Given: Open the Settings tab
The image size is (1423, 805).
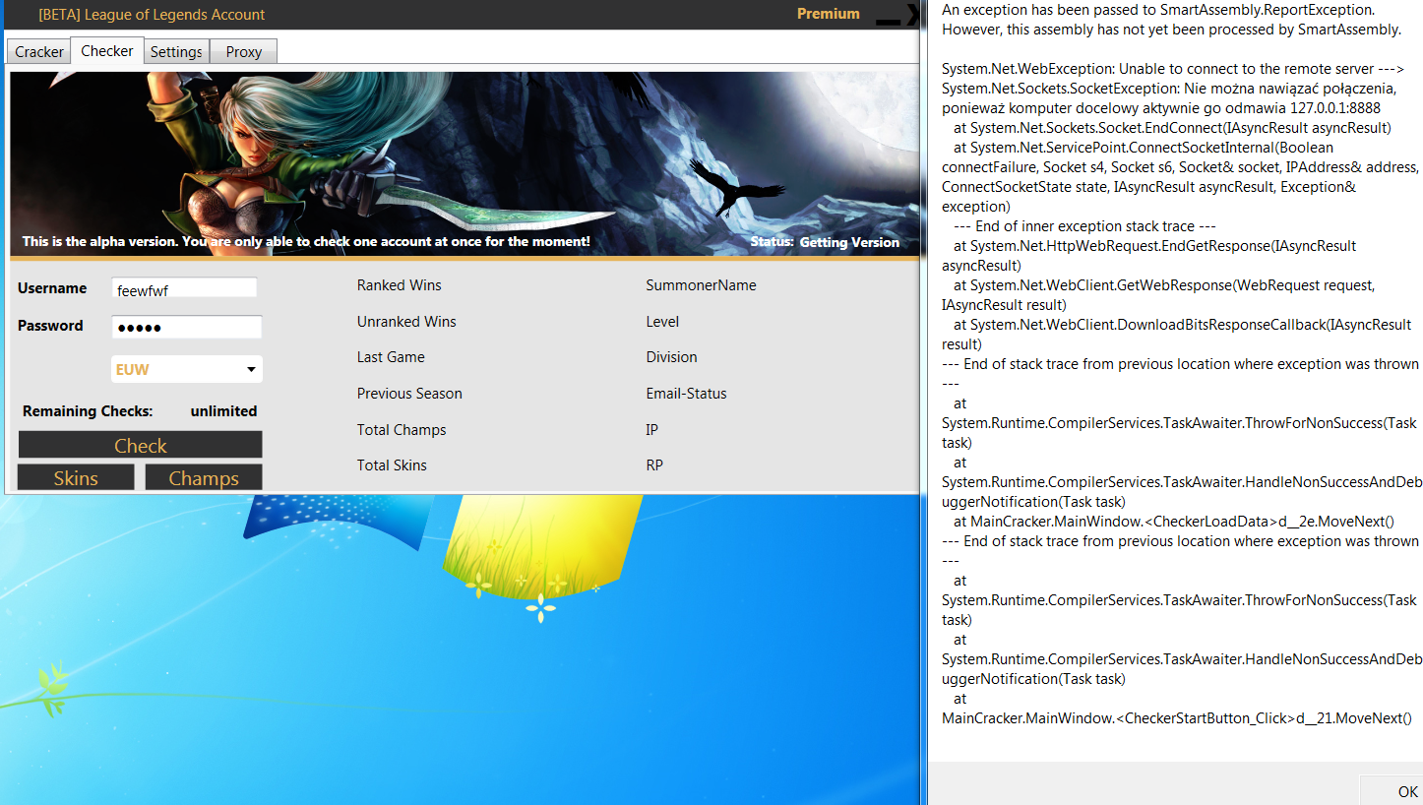Looking at the screenshot, I should point(176,51).
